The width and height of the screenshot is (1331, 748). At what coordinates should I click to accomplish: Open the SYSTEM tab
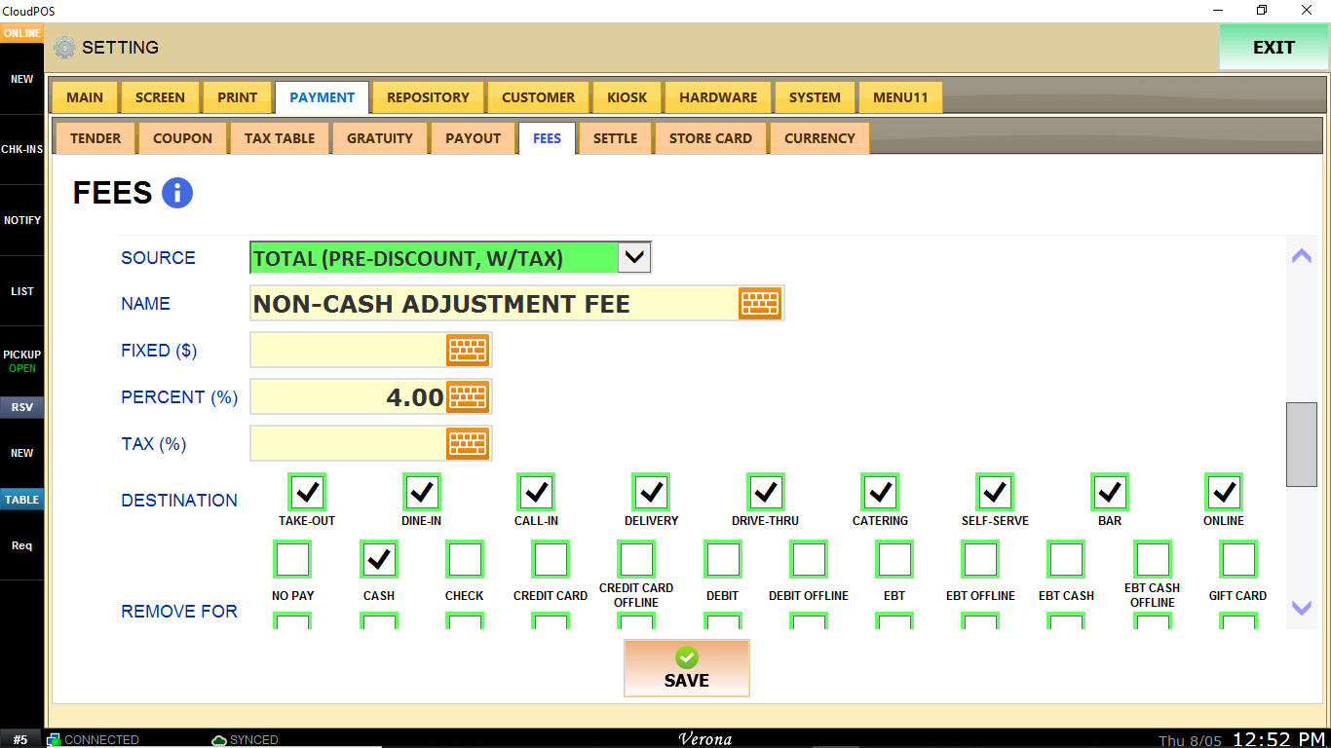[x=815, y=97]
